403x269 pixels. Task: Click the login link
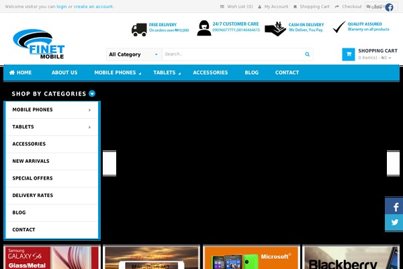62,7
